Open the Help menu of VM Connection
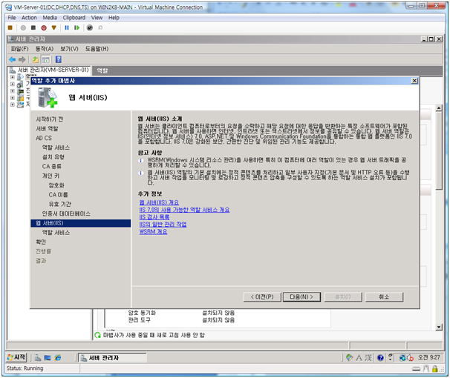Viewport: 450px width, 378px height. (x=114, y=18)
